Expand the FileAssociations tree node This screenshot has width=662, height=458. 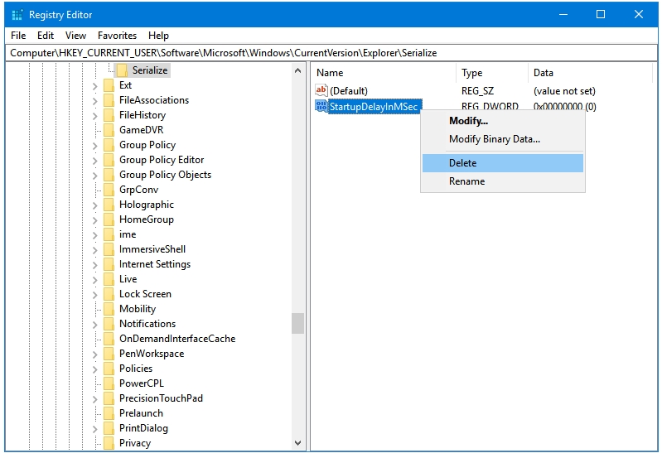[95, 100]
